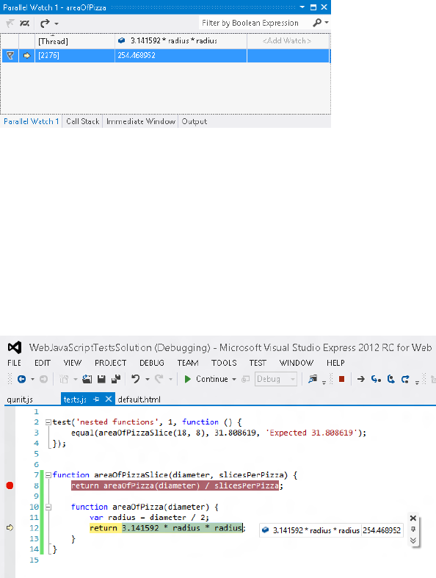
Task: Click the Undo icon
Action: (x=135, y=379)
